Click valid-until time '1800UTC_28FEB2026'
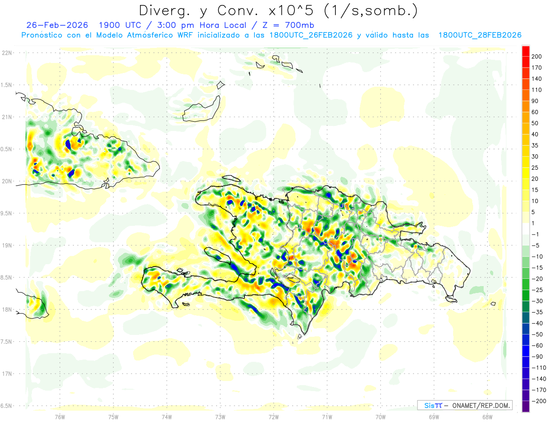Image resolution: width=547 pixels, height=423 pixels. click(480, 35)
